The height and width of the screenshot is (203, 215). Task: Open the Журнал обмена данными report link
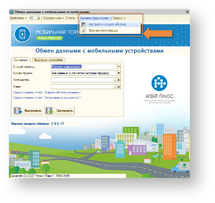coord(47,92)
